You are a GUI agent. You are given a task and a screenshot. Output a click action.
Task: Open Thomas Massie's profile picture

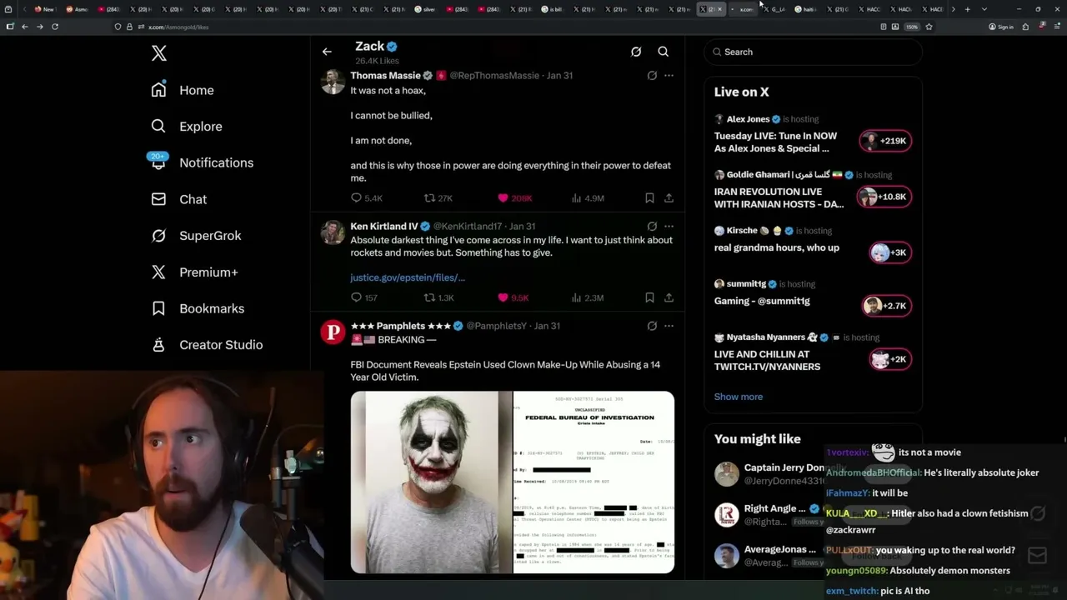click(x=333, y=82)
